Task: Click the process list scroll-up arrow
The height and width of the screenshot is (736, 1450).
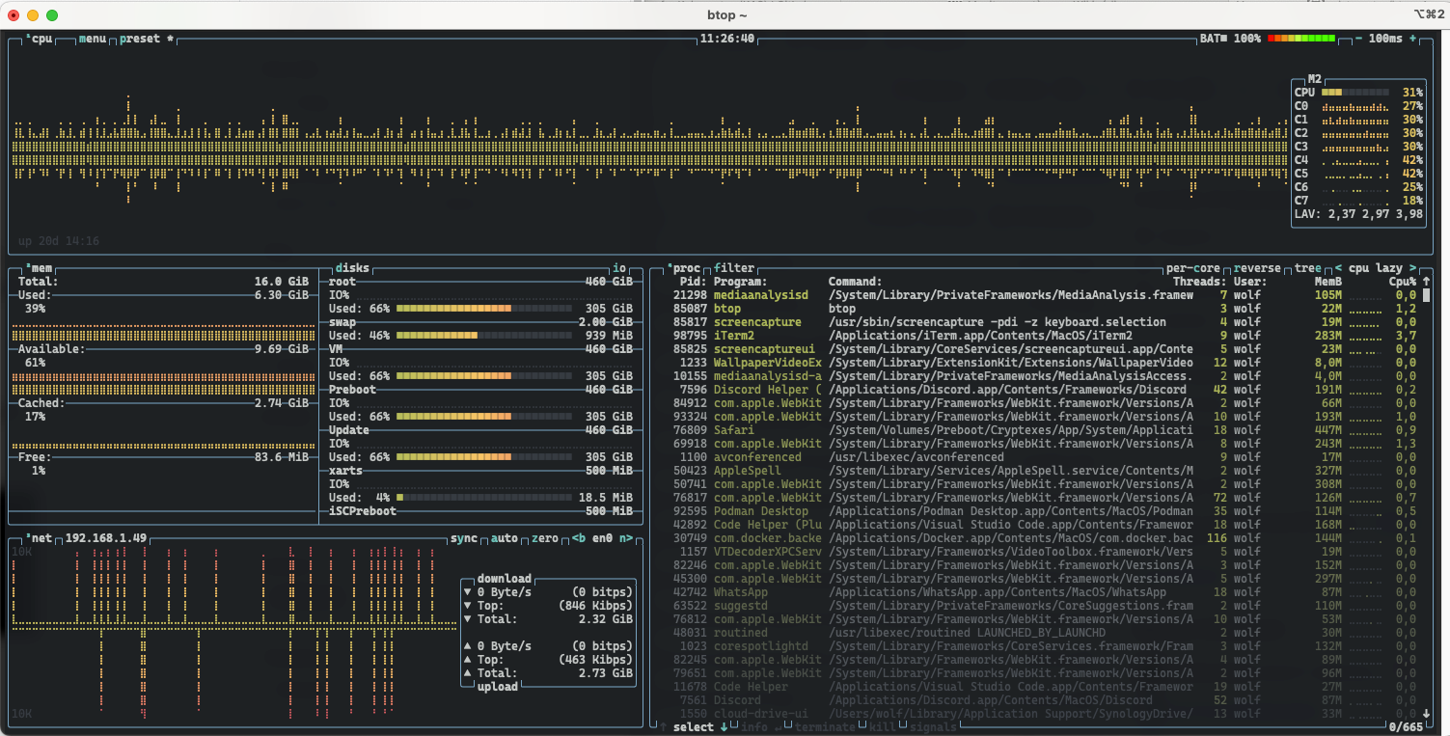Action: click(1427, 282)
